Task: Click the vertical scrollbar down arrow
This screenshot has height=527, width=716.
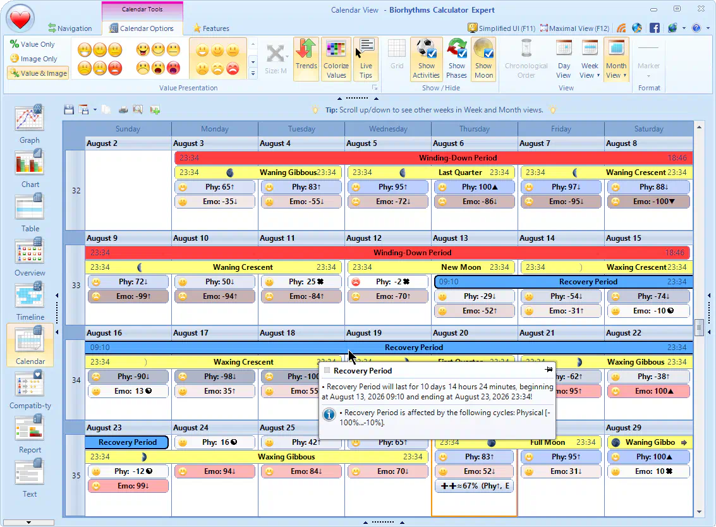Action: (x=699, y=512)
